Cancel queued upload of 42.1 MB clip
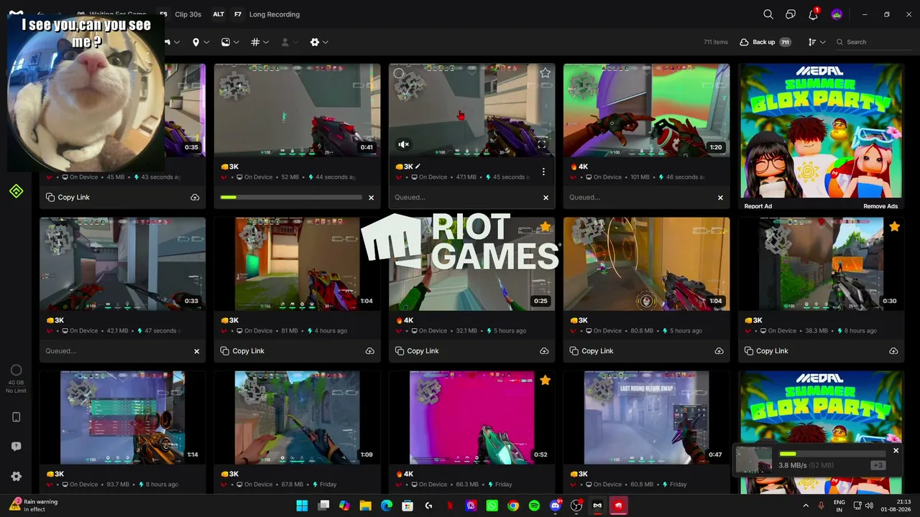 point(196,351)
